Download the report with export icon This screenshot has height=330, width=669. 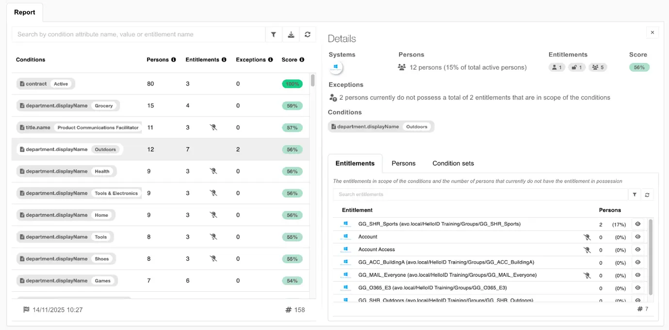(291, 34)
